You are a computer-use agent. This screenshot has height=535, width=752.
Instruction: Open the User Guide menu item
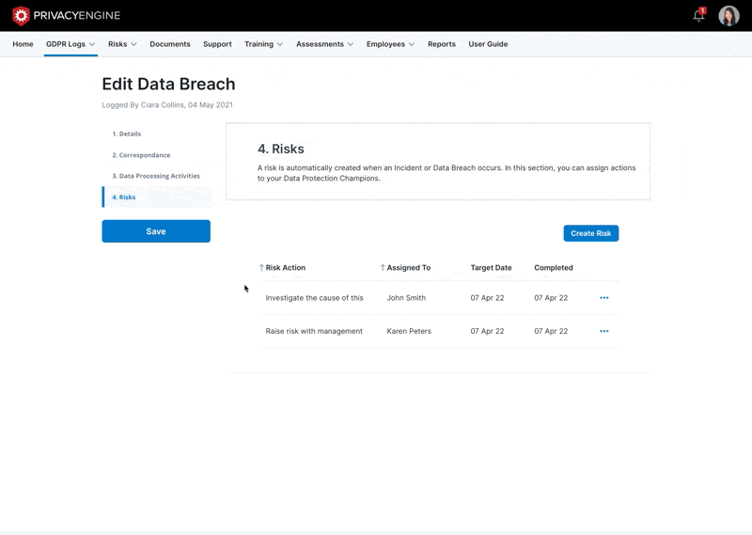488,44
